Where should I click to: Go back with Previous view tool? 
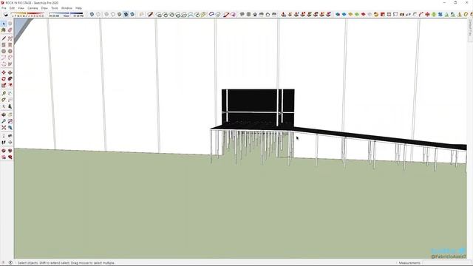click(x=10, y=128)
